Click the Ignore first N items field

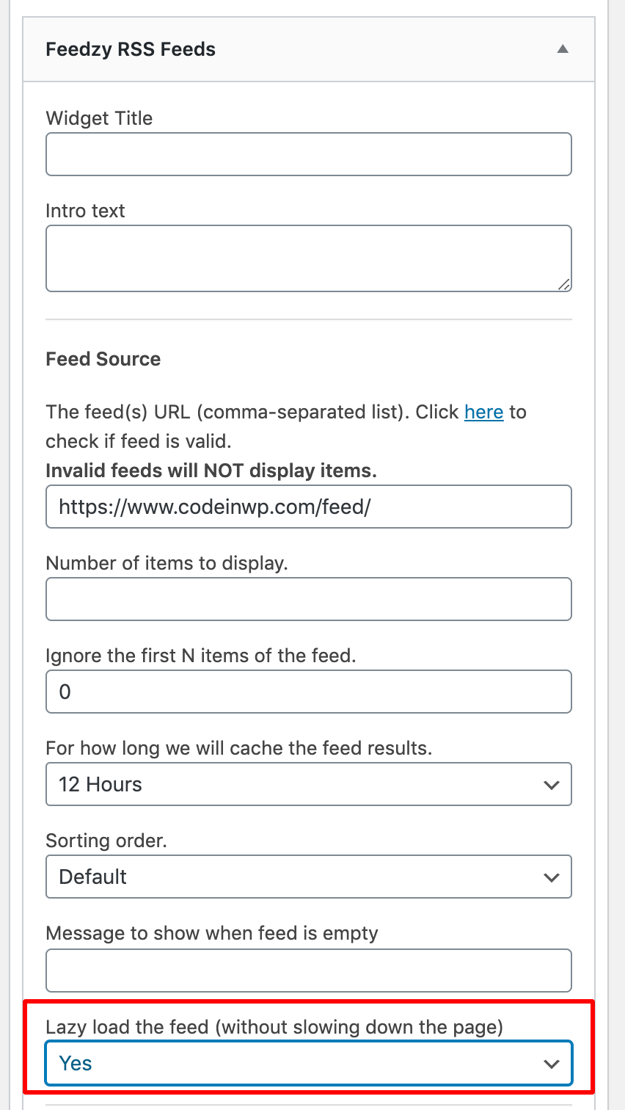tap(308, 692)
